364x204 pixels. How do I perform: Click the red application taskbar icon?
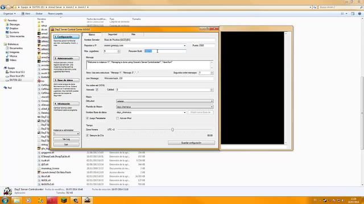pyautogui.click(x=52, y=200)
